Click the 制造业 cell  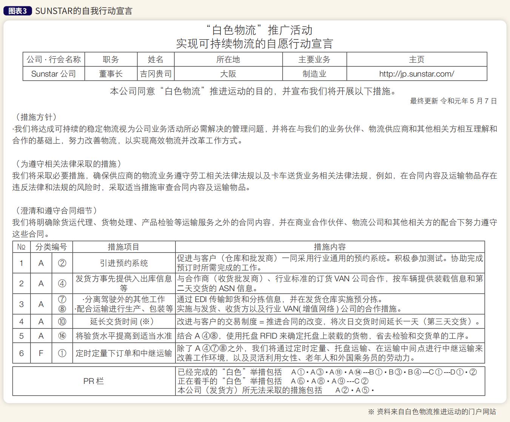[314, 74]
